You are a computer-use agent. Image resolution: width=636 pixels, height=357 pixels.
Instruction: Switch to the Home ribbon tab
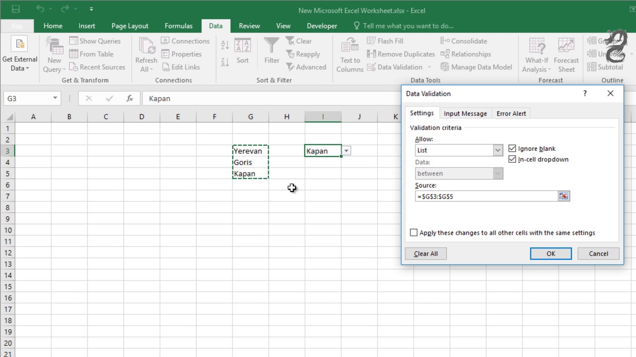click(53, 26)
